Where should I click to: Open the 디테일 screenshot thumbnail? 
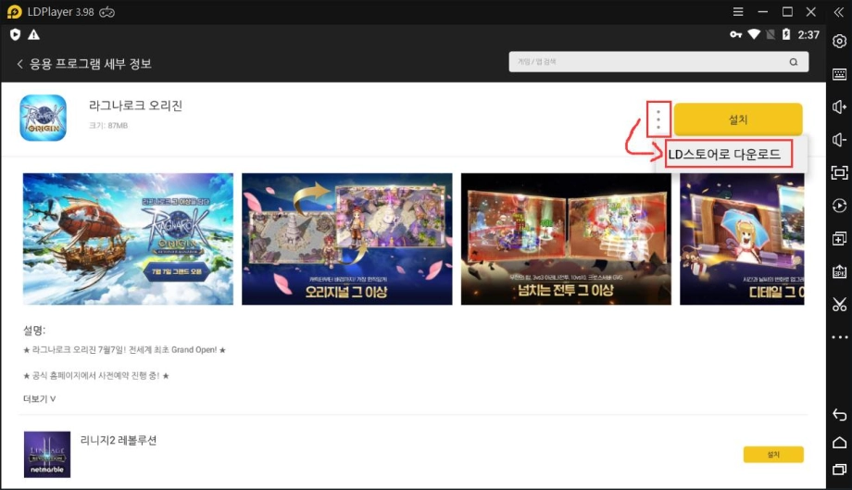(742, 239)
